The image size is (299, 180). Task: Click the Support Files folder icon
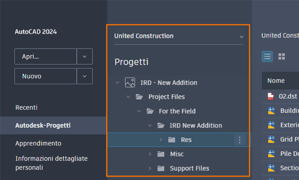click(161, 168)
